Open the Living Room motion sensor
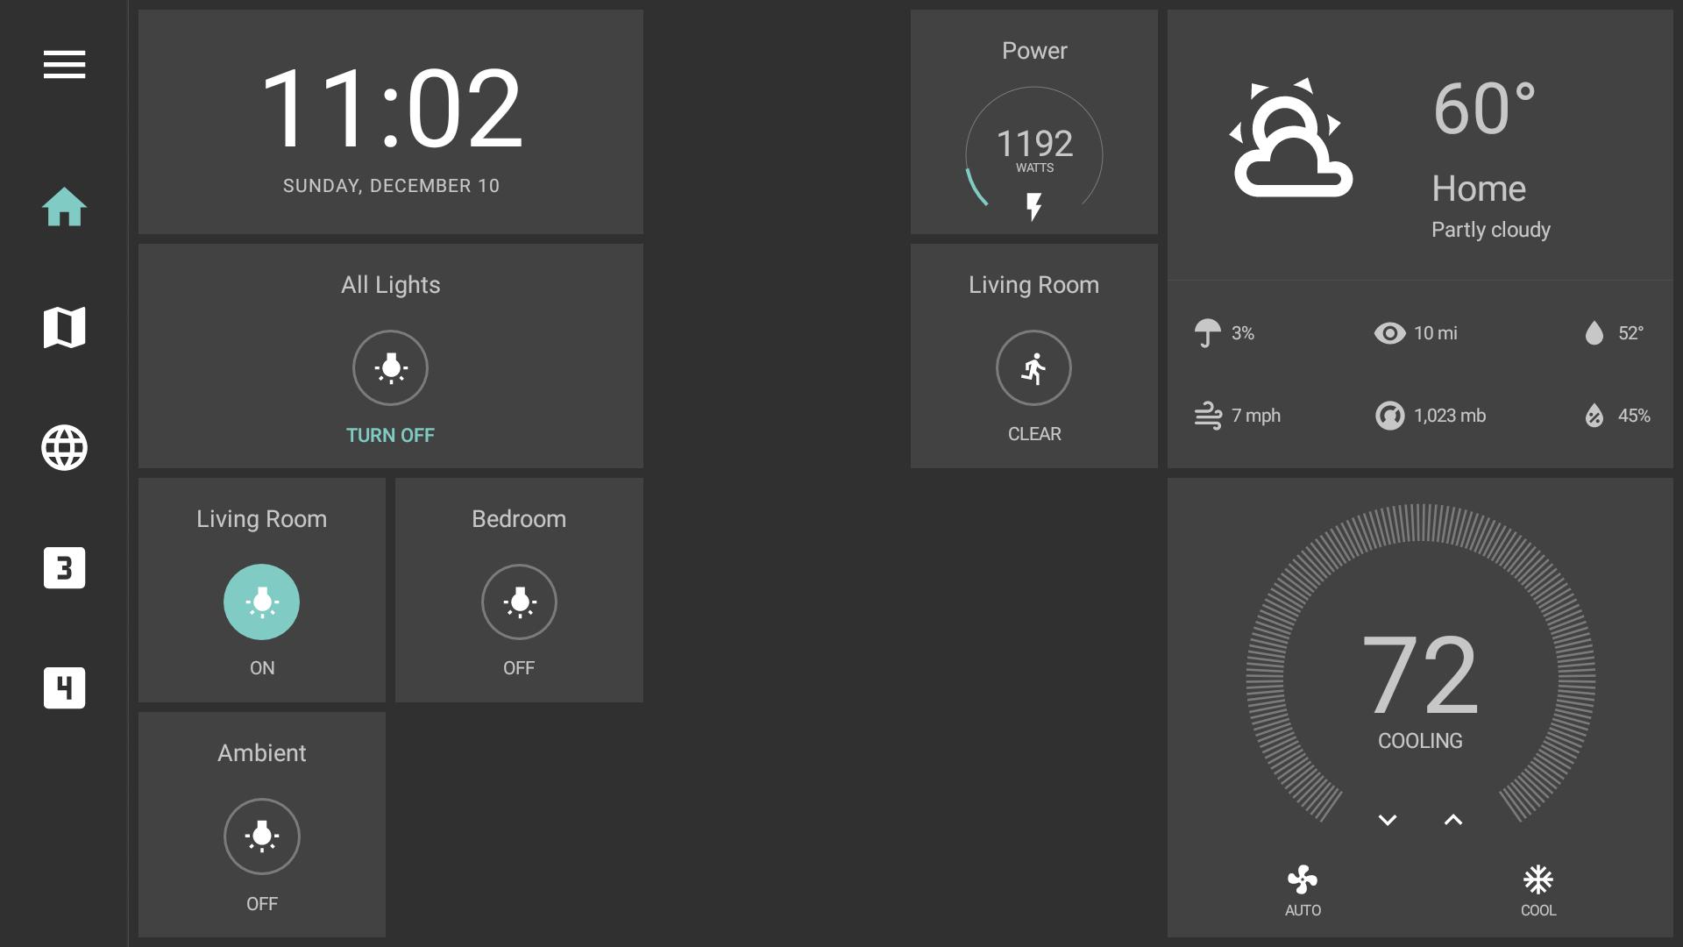Screen dimensions: 1683x947 (1033, 368)
